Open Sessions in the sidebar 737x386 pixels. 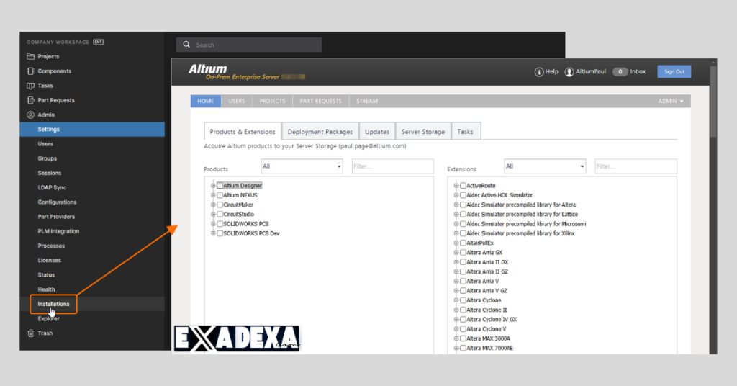[50, 173]
